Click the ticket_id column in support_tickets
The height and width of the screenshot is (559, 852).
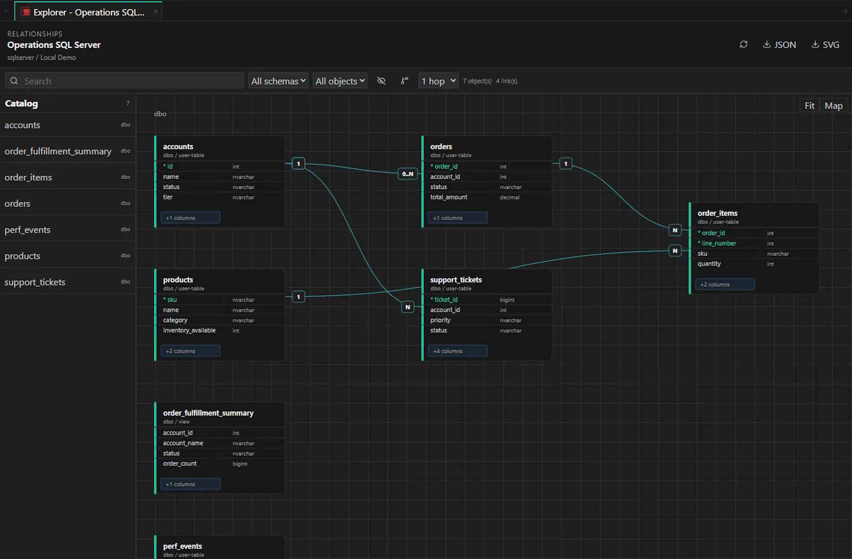tap(488, 299)
